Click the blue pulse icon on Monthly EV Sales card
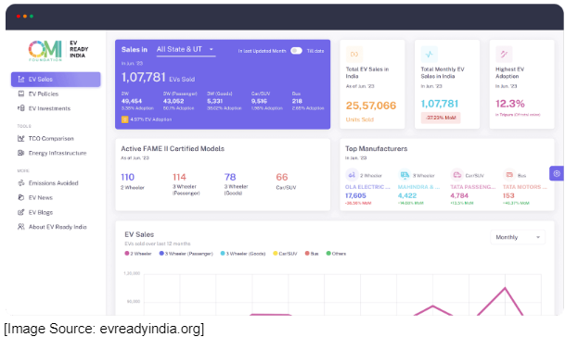 tap(429, 54)
